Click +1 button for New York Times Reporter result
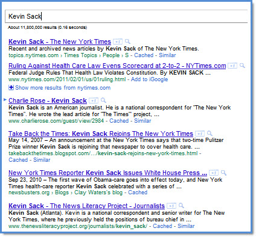256x237 pixels. pos(214,173)
